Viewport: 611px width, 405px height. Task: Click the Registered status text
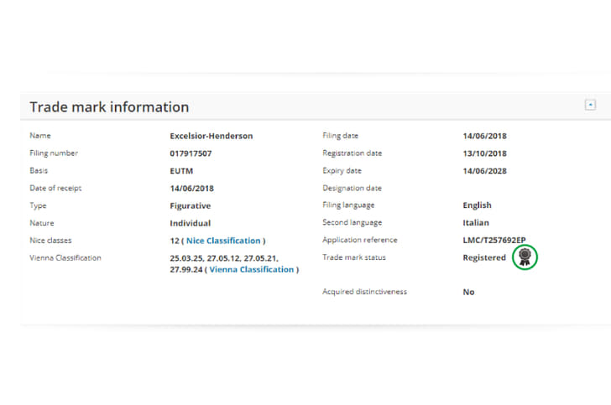484,258
